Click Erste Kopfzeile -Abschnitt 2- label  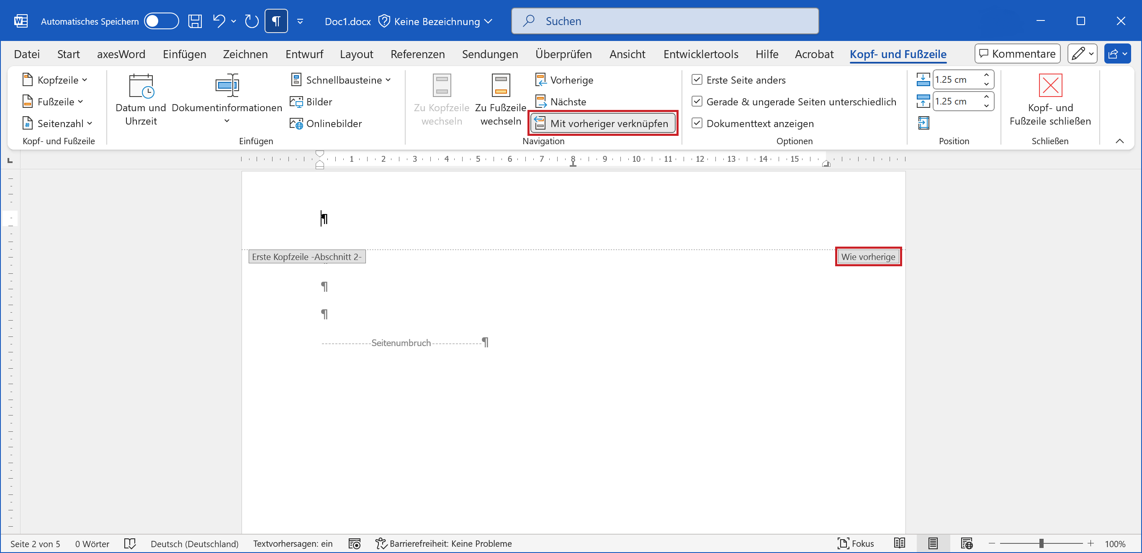pyautogui.click(x=307, y=257)
